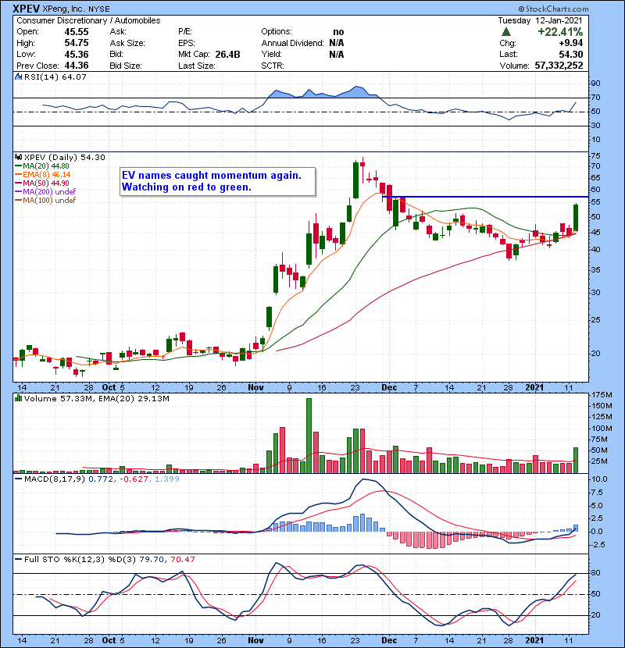Click the +22.41% percent change
The height and width of the screenshot is (648, 625).
pyautogui.click(x=560, y=32)
